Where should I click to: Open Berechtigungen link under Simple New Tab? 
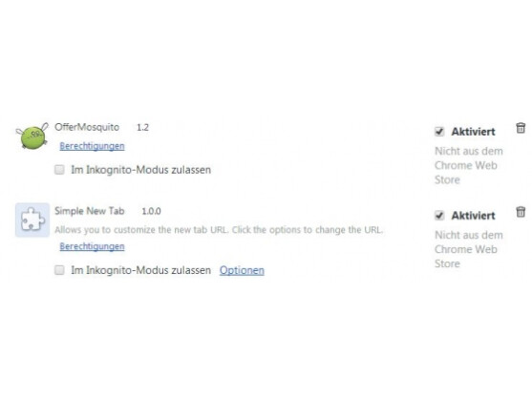(92, 246)
